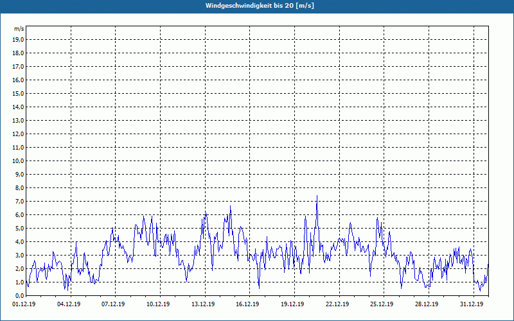Select the '13.12.19' date label
This screenshot has width=514, height=321.
(x=203, y=304)
